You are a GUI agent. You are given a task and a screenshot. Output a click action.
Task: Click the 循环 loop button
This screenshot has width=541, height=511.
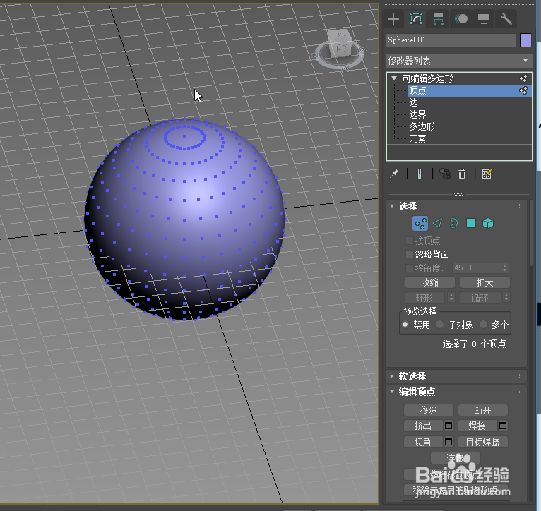point(480,298)
